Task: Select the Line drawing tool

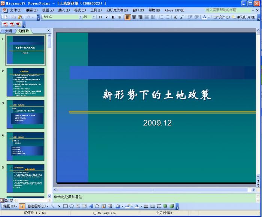Action: tap(52, 206)
